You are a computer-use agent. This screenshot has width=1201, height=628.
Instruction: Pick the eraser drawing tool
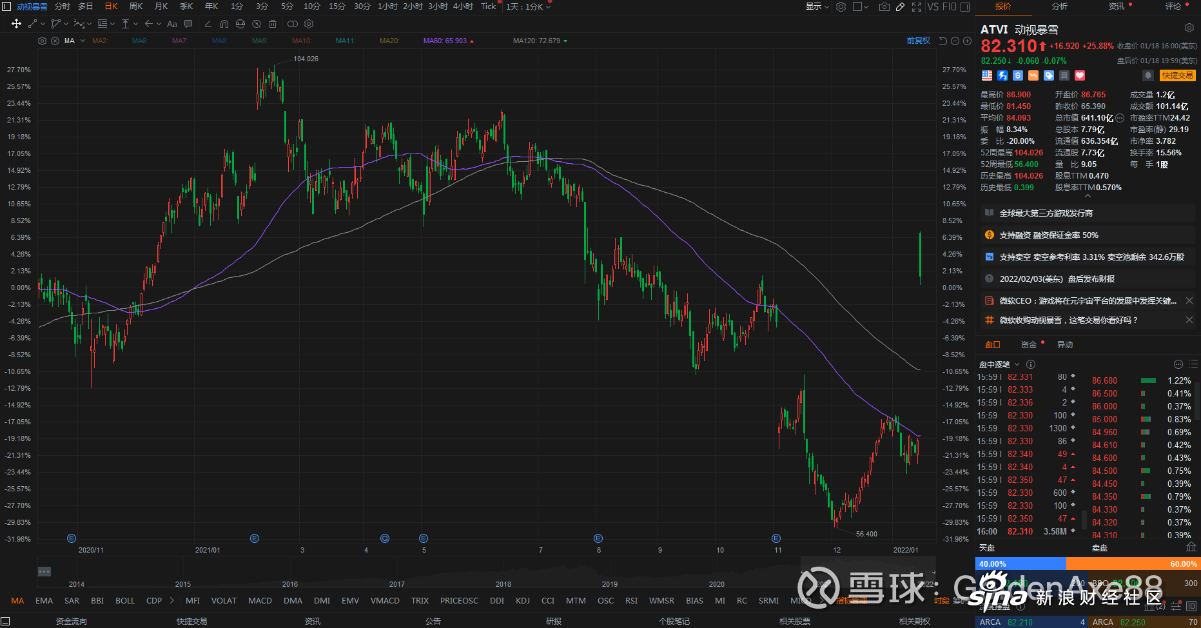click(208, 24)
